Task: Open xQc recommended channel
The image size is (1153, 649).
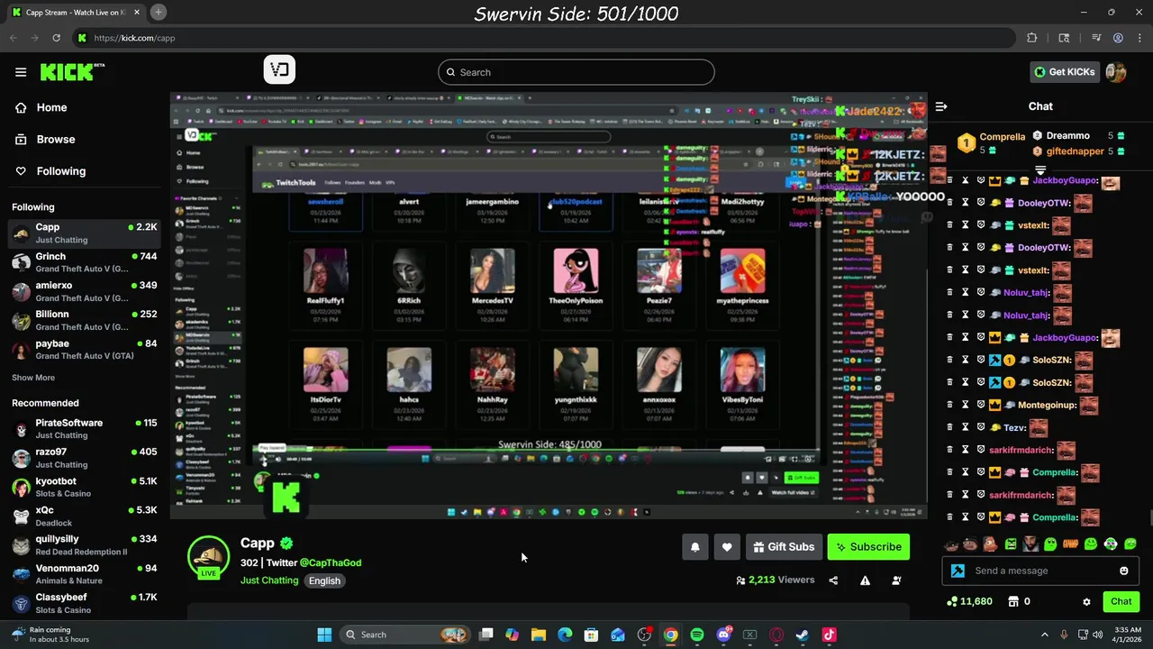Action: 85,516
